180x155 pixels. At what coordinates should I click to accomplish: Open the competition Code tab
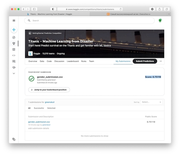49,61
